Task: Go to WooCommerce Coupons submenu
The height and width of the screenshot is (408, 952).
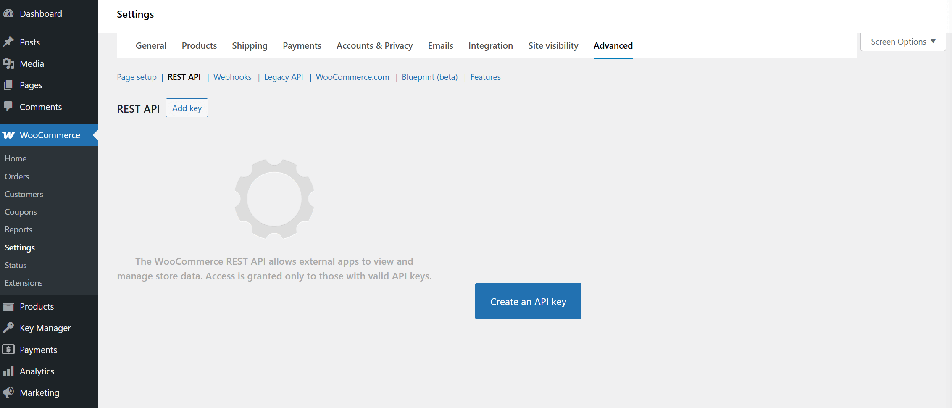Action: pyautogui.click(x=21, y=212)
